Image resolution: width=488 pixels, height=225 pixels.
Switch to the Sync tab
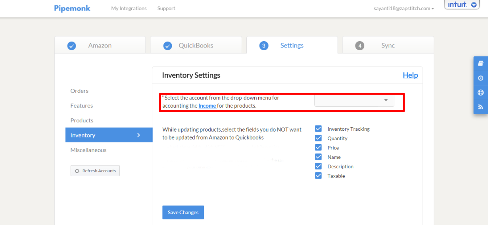coord(388,45)
